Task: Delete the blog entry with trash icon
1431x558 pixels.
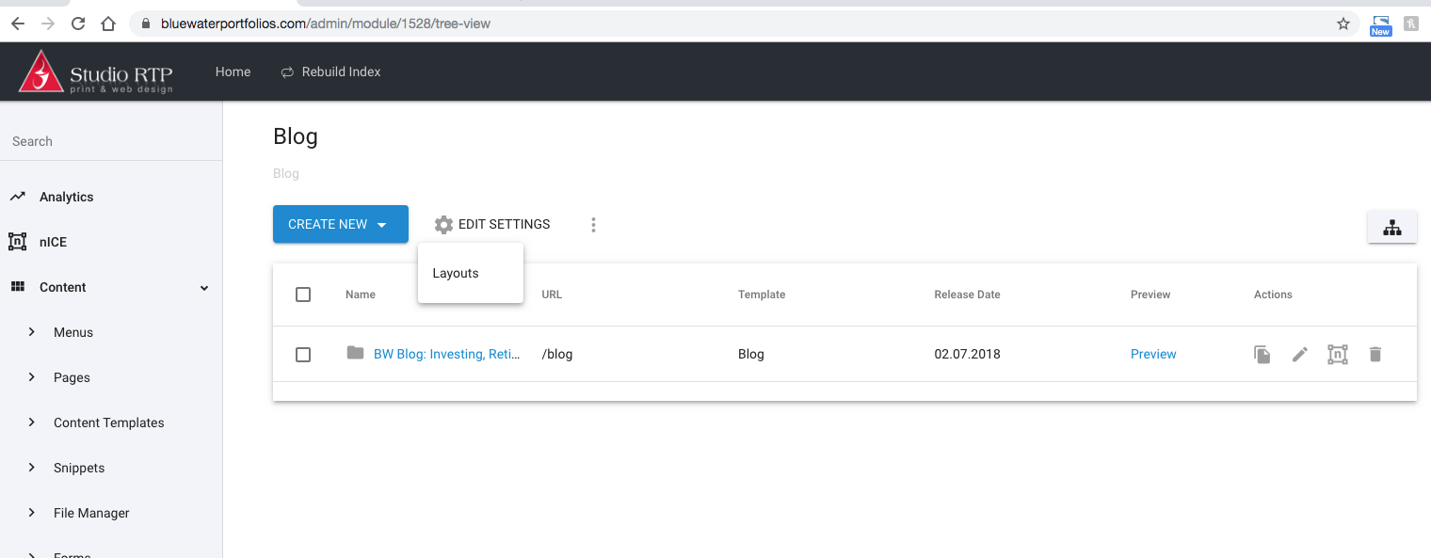Action: tap(1375, 355)
